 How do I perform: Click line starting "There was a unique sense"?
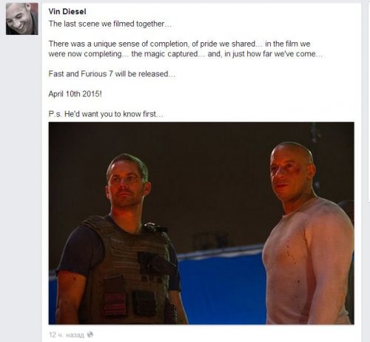point(179,44)
